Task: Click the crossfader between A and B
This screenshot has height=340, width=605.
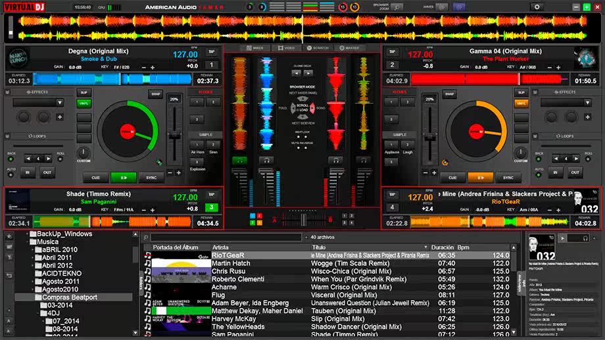Action: (x=303, y=220)
